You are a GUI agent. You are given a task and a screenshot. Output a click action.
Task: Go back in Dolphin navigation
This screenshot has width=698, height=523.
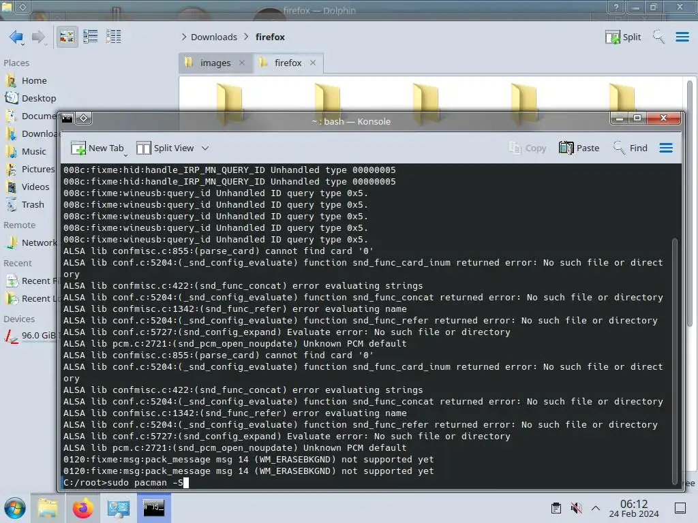16,37
